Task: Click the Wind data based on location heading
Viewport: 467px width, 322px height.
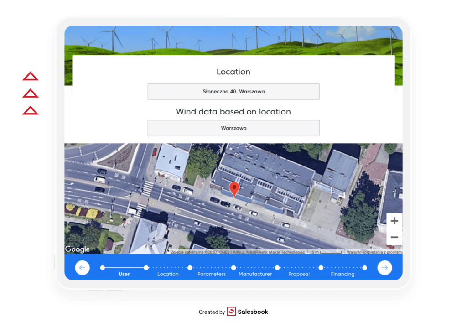Action: [x=233, y=112]
